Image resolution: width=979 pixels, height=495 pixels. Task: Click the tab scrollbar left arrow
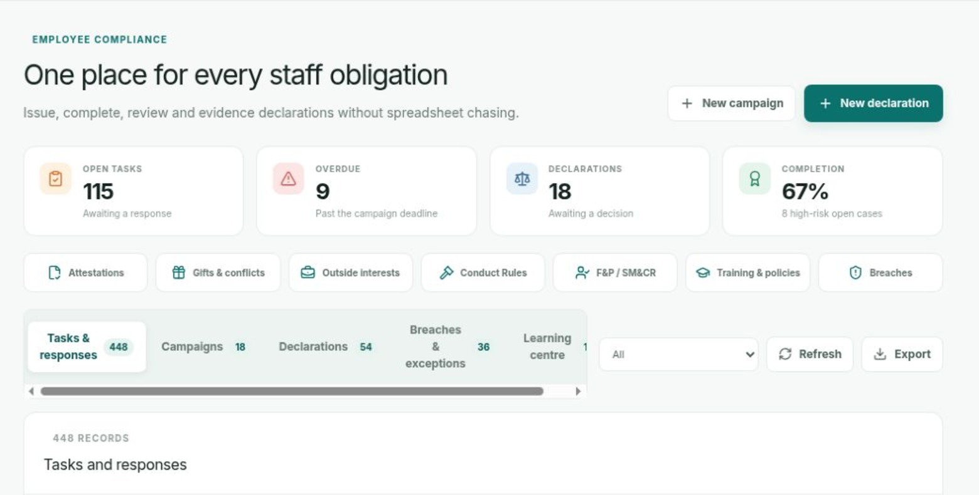[x=31, y=391]
